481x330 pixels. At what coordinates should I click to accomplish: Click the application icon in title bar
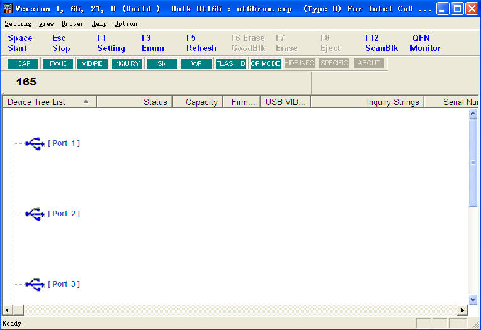[8, 9]
